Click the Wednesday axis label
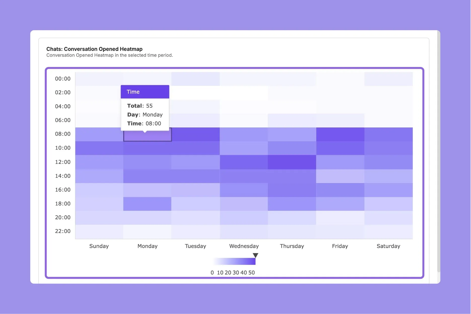 coord(244,246)
